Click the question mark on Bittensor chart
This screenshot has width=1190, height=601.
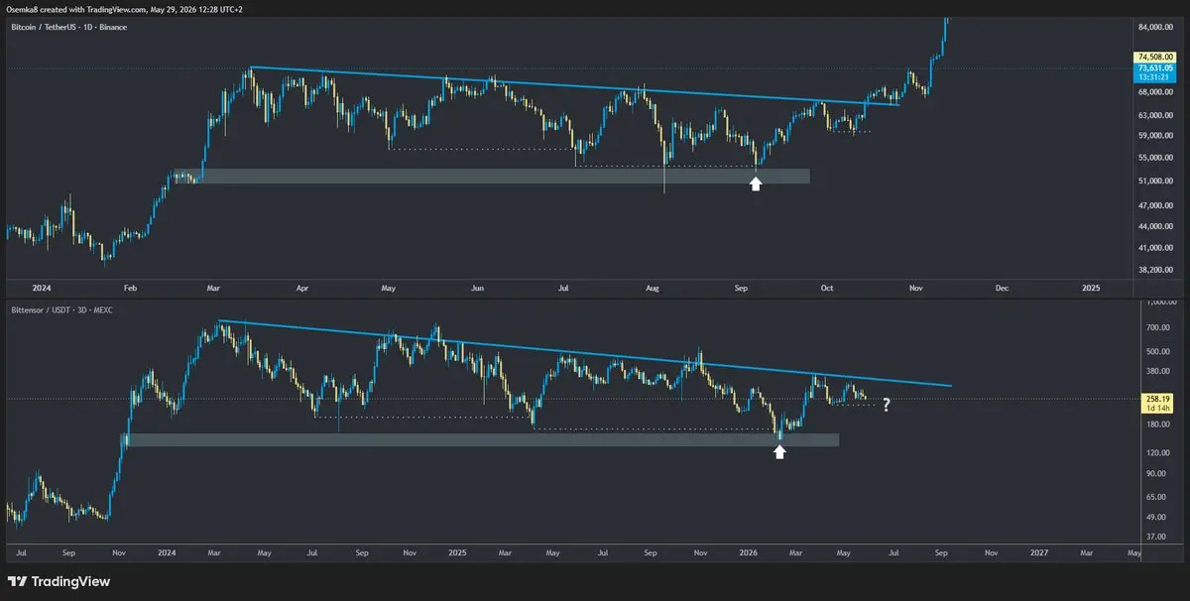888,404
